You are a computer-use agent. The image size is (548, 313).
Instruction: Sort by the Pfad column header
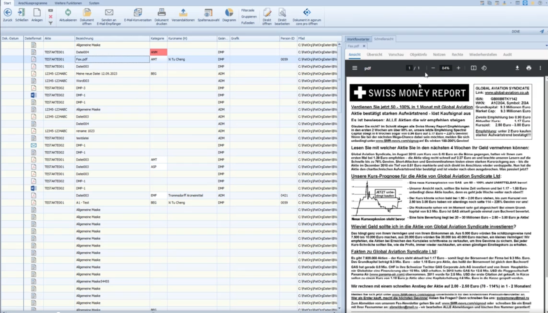(318, 38)
